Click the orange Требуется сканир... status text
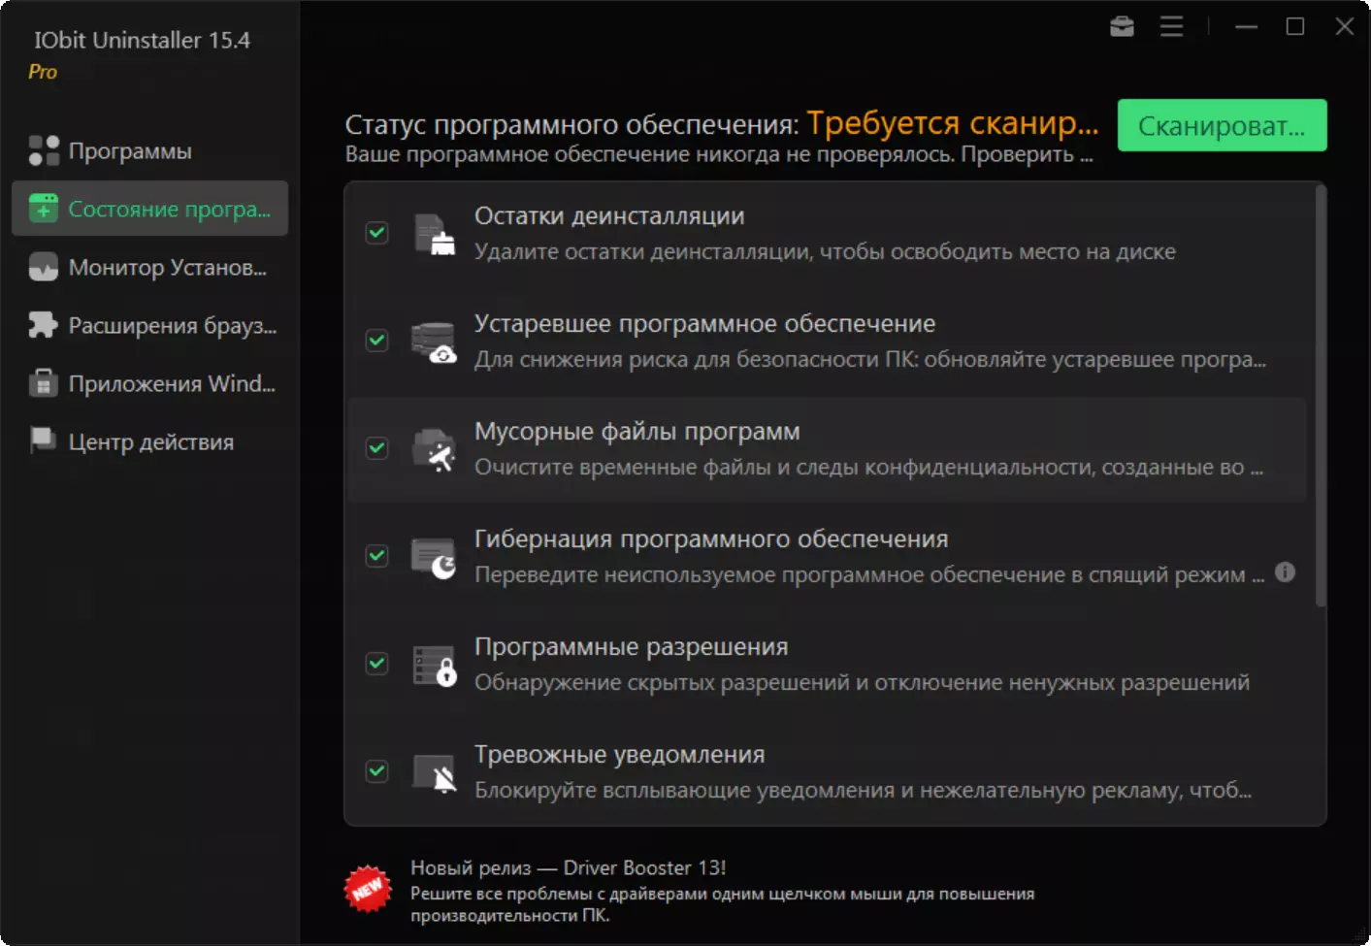Screen dimensions: 1371x946 tap(952, 123)
